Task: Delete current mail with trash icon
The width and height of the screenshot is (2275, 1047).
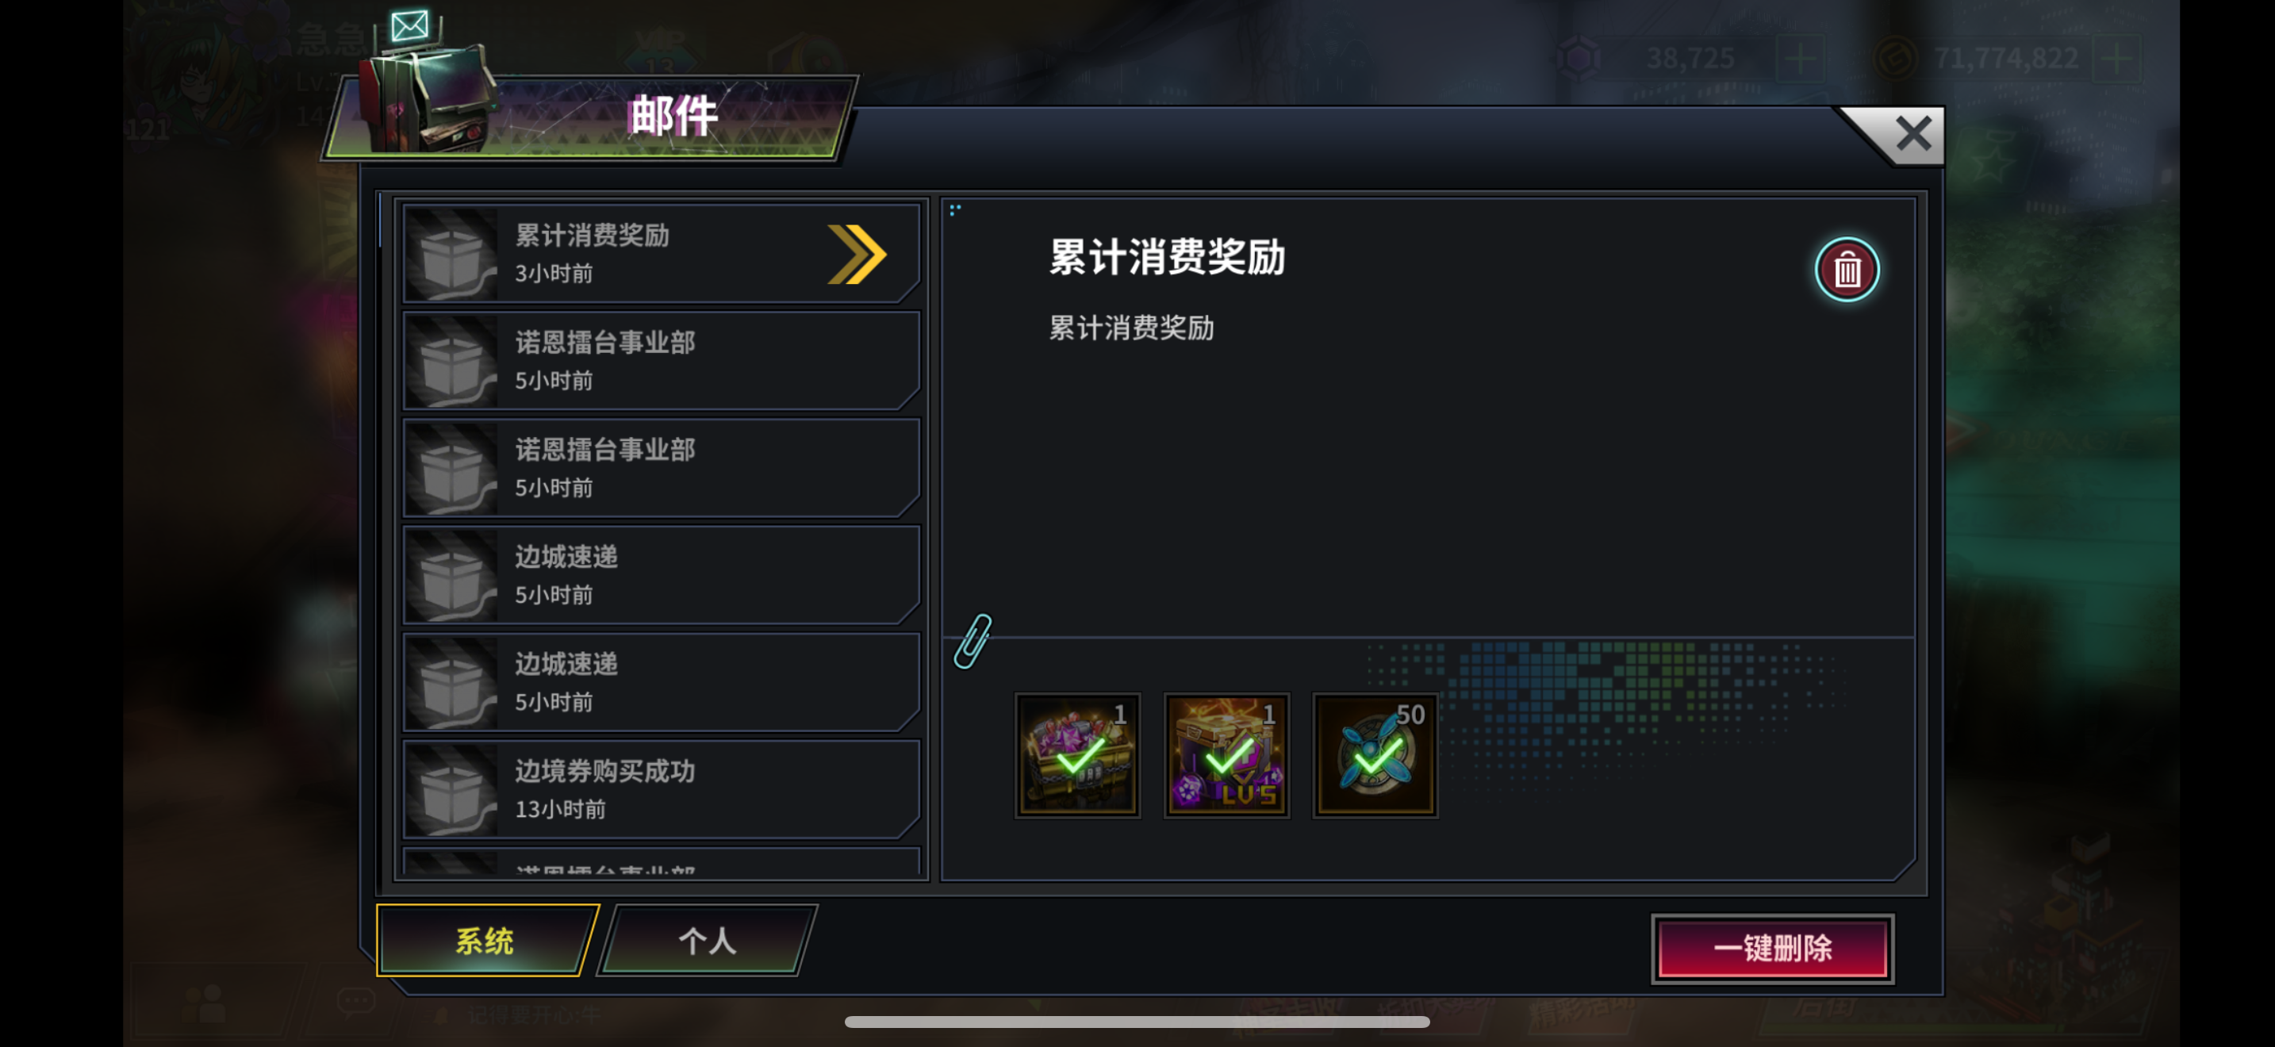Action: 1847,270
